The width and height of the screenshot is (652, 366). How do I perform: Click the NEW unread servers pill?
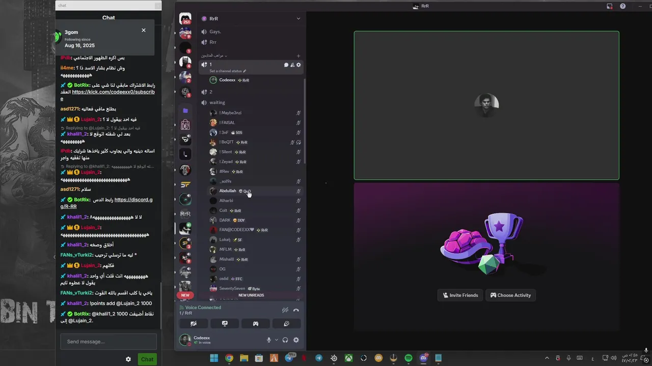185,295
